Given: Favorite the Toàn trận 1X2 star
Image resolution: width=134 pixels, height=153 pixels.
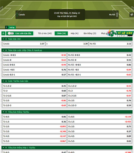Looking at the screenshot, I should point(6,39).
